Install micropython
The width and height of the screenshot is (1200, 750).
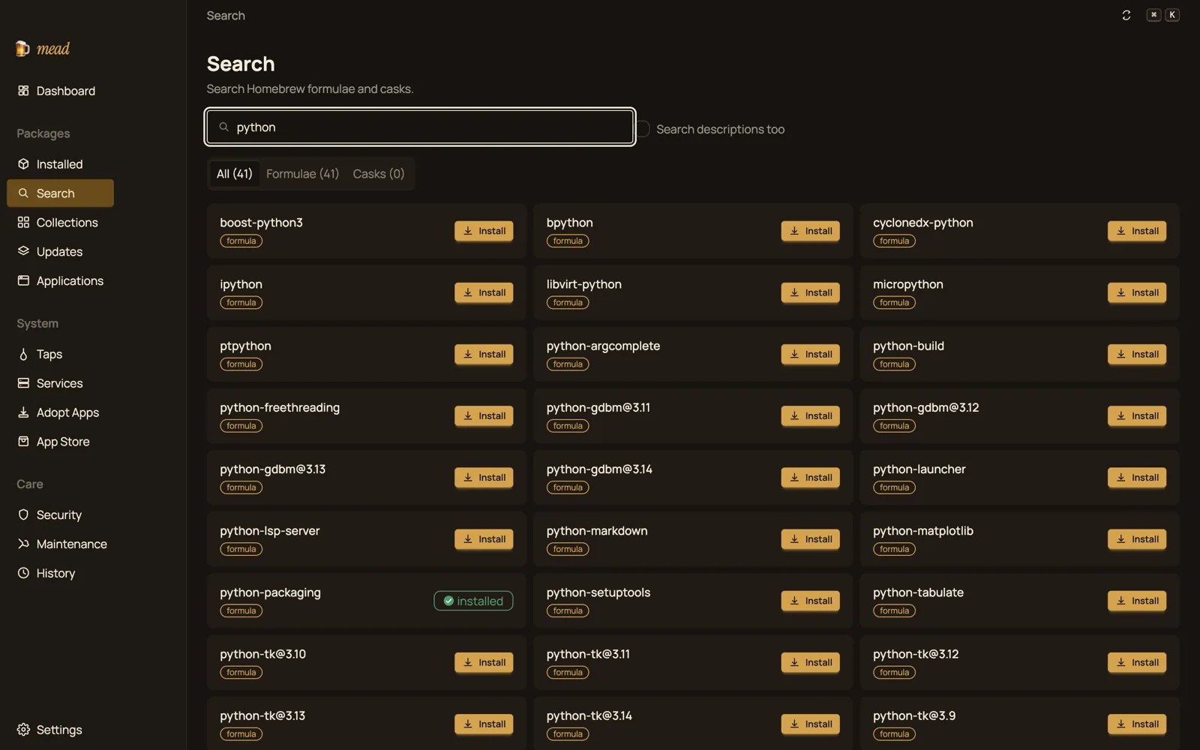(x=1137, y=292)
